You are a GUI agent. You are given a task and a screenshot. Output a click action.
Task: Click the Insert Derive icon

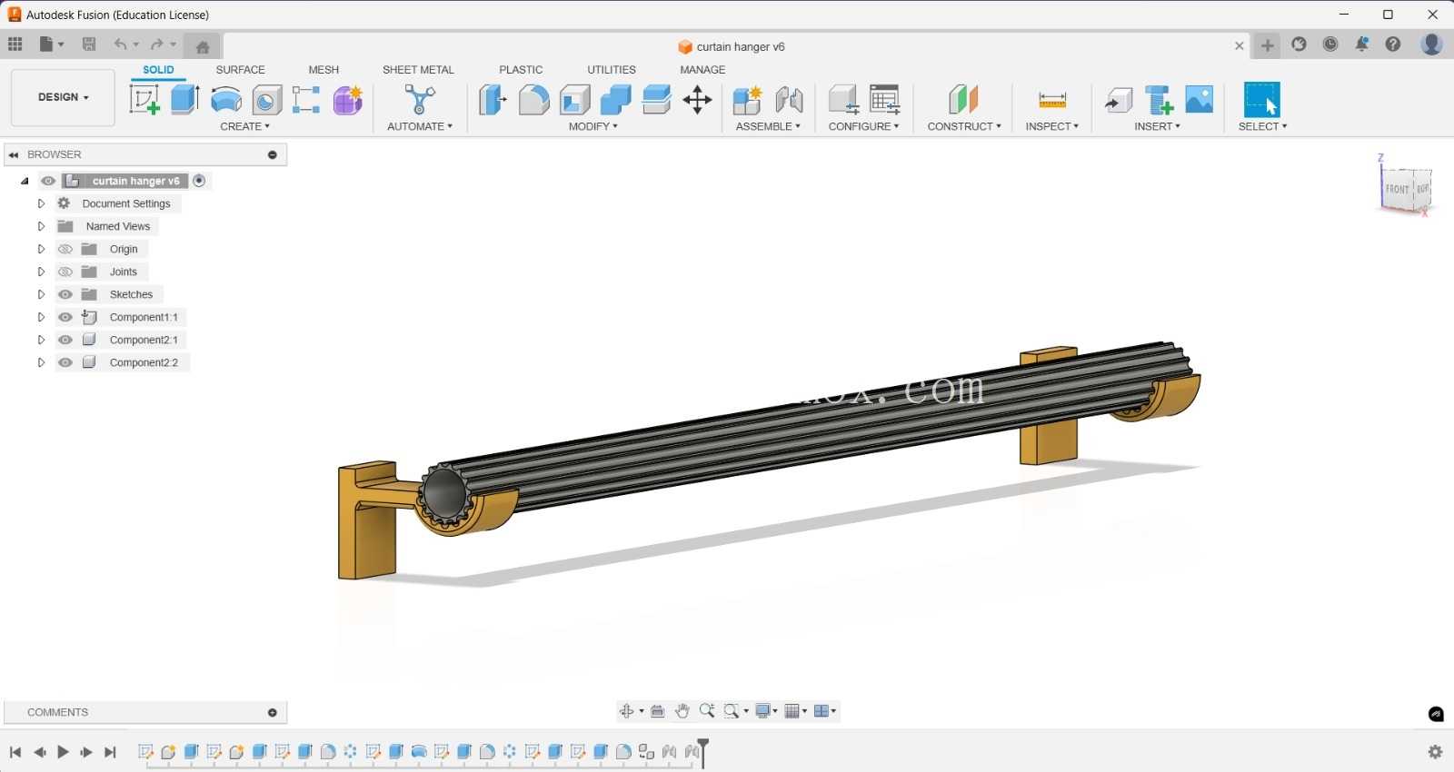click(1119, 99)
